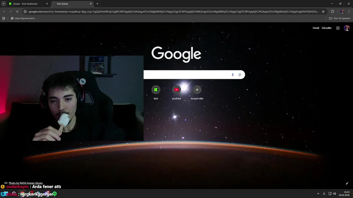Viewport: 353px width, 198px height.
Task: Click into the Google search box
Action: click(x=194, y=75)
